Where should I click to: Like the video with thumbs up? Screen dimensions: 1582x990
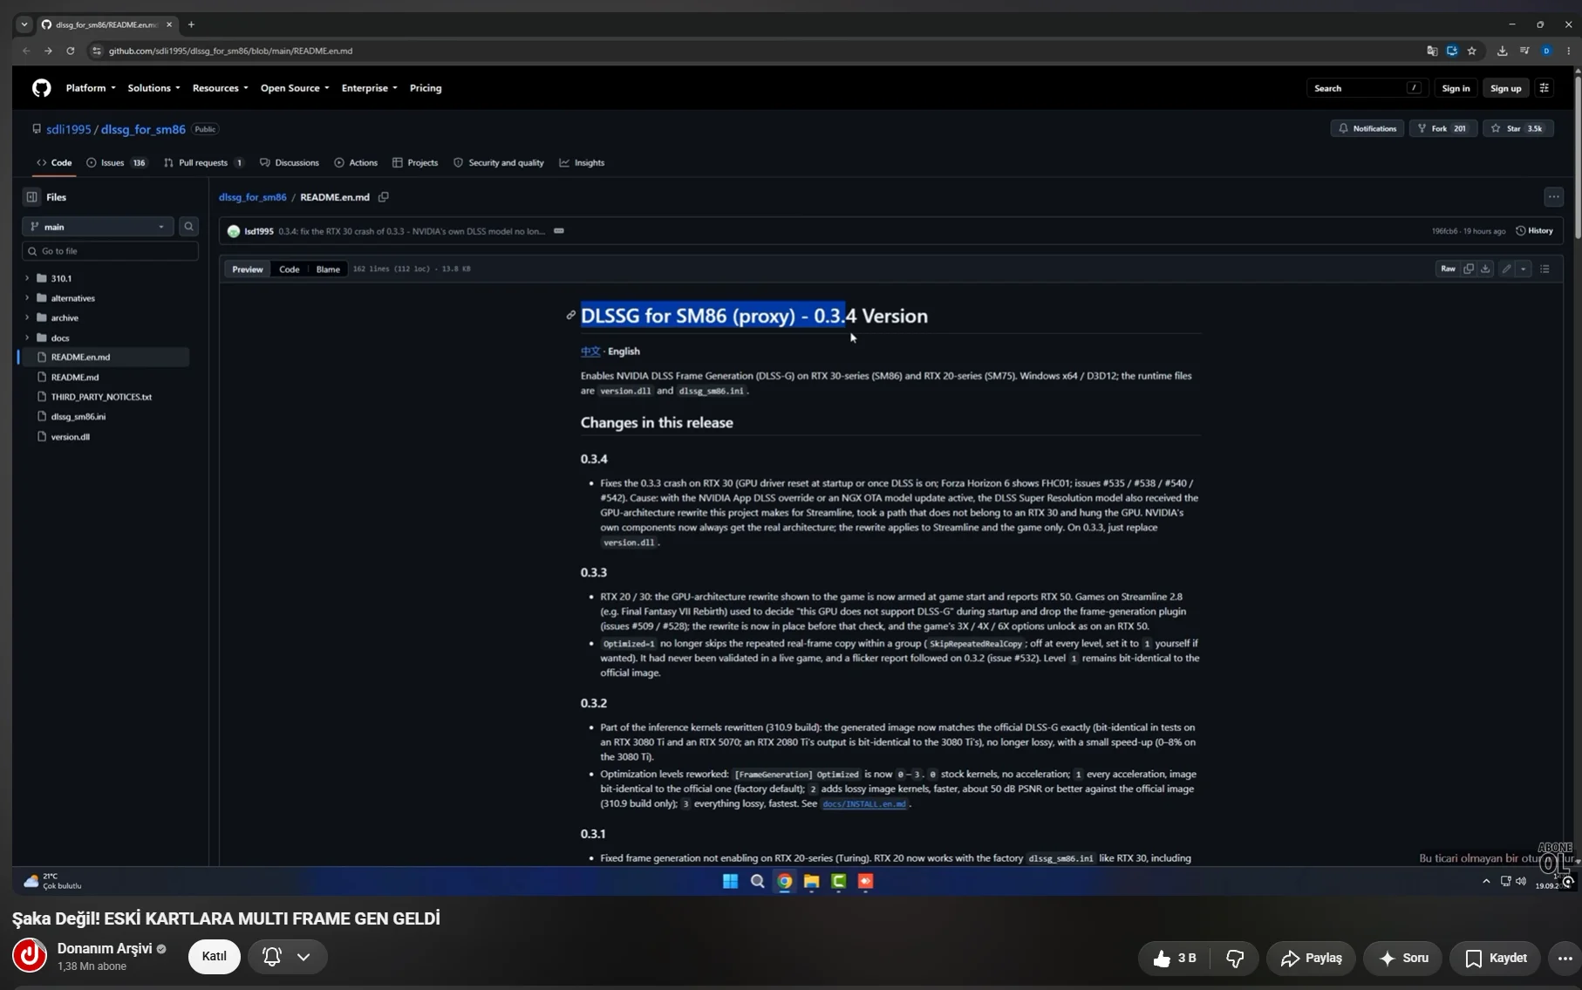pos(1174,958)
